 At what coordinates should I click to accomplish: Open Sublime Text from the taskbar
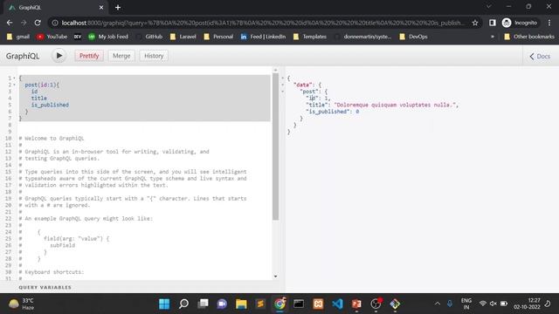(260, 304)
